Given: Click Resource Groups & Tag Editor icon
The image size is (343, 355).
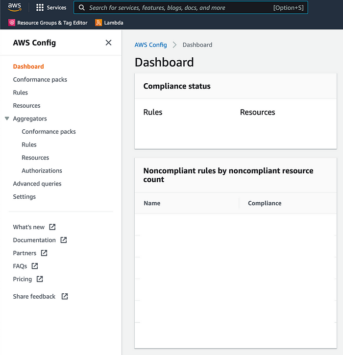Looking at the screenshot, I should pyautogui.click(x=12, y=23).
